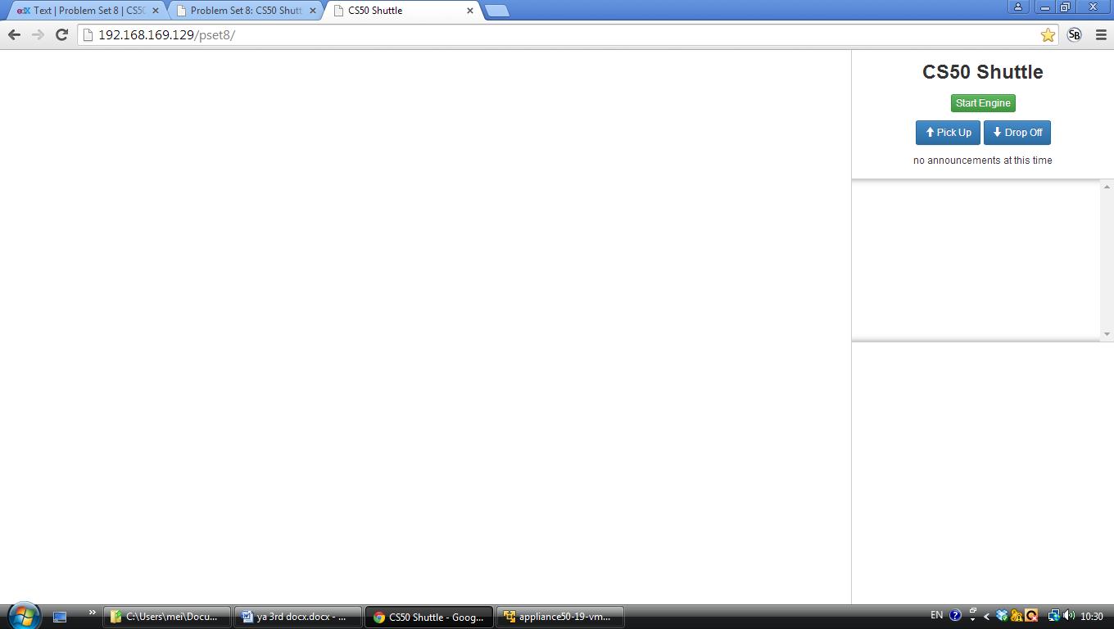This screenshot has width=1114, height=629.
Task: Click the Start Engine button
Action: point(983,103)
